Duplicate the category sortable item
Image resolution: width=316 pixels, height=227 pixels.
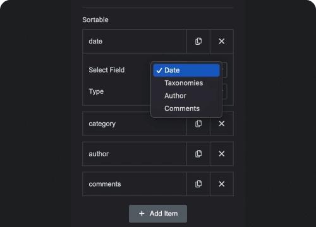click(198, 124)
